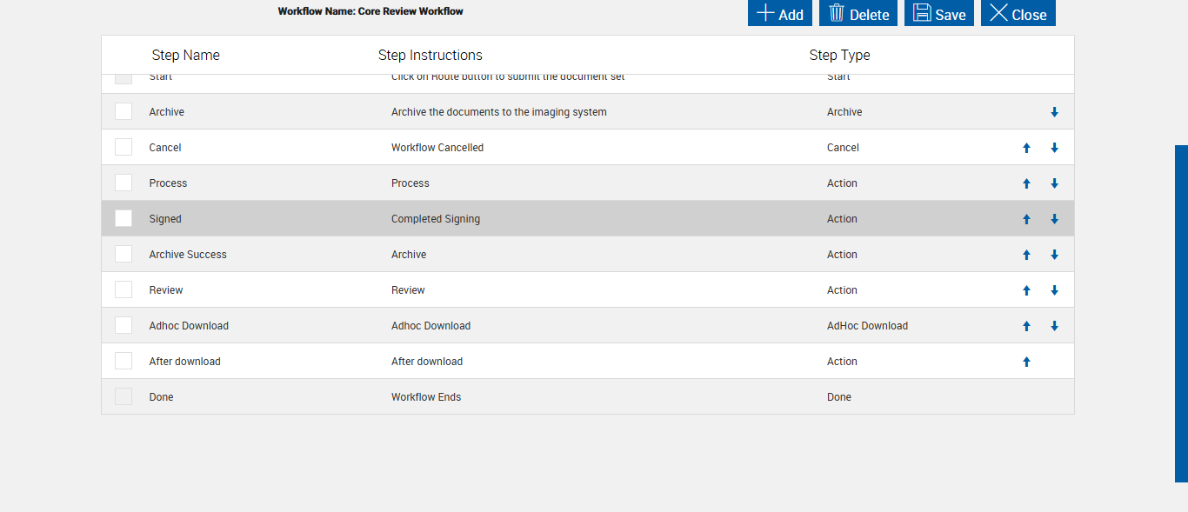Move the Review step up

click(x=1026, y=290)
